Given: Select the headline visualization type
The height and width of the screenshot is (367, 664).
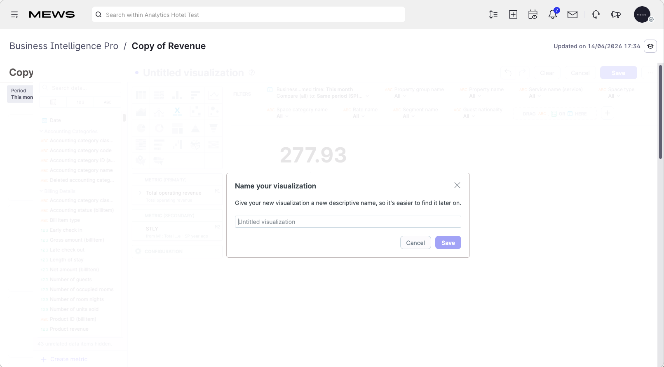Looking at the screenshot, I should pos(177,112).
